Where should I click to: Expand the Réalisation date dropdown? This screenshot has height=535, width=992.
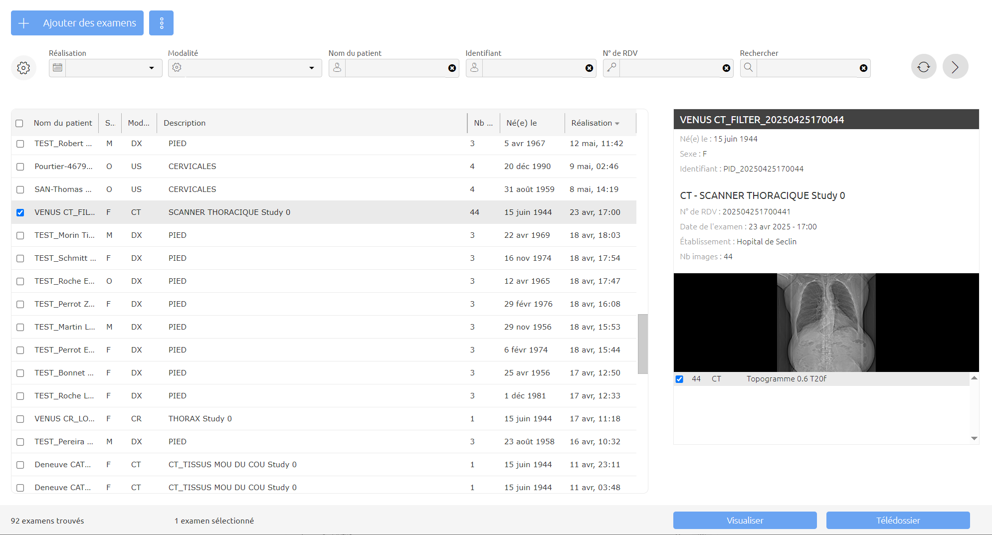152,68
